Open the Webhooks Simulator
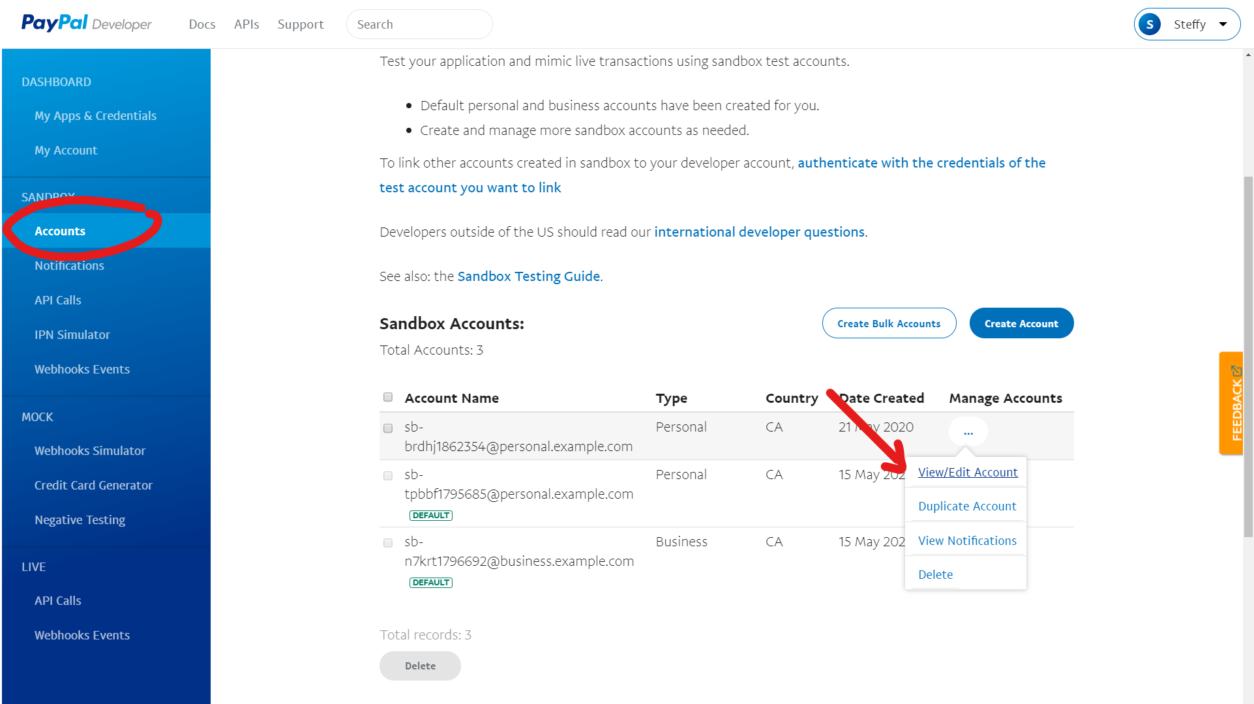The width and height of the screenshot is (1254, 704). tap(89, 450)
